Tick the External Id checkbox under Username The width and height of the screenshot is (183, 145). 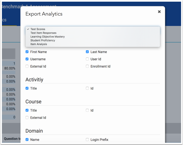[x=27, y=66]
